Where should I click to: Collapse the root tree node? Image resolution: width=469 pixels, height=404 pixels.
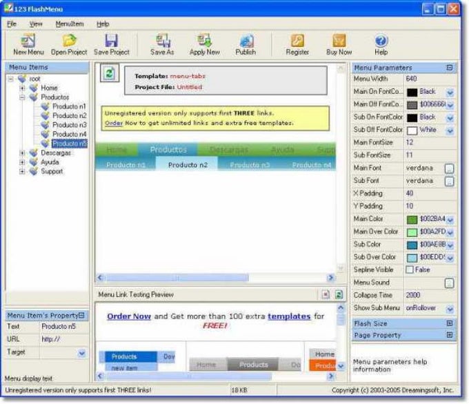coord(11,79)
